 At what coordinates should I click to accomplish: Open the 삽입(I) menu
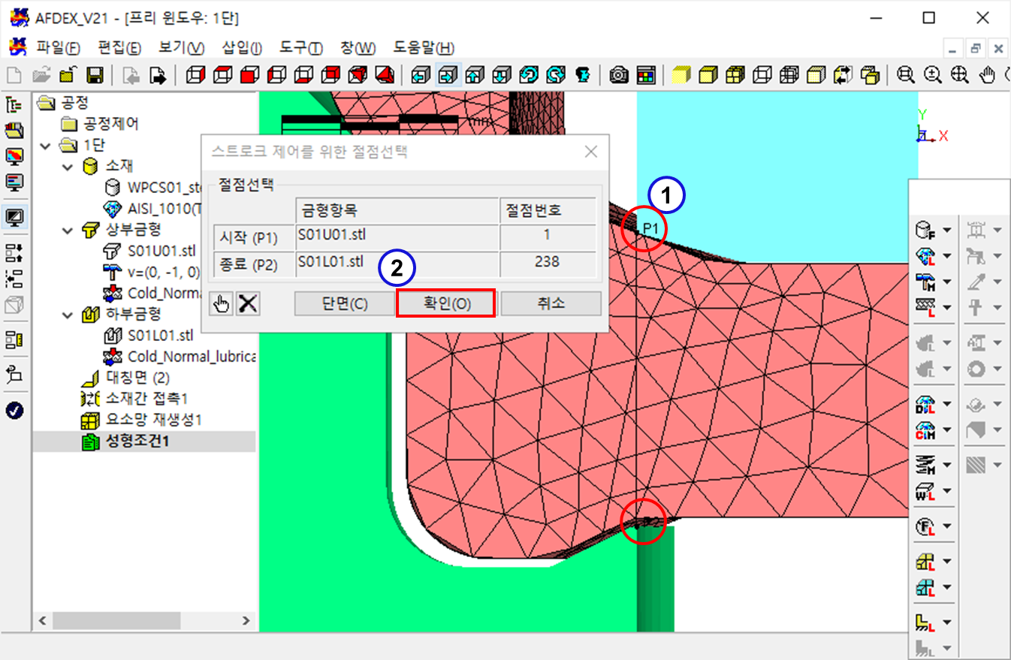click(x=242, y=48)
